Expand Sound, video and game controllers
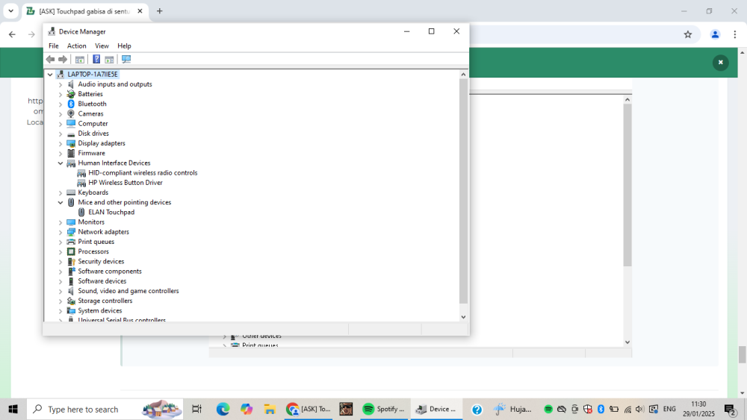Screen dimensions: 747x420 [61, 291]
